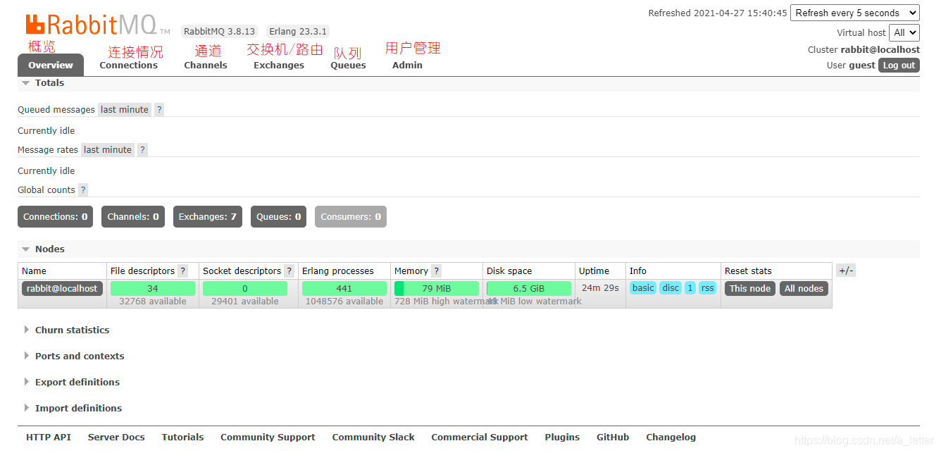
Task: Open the Refresh every 5 seconds dropdown
Action: [x=854, y=13]
